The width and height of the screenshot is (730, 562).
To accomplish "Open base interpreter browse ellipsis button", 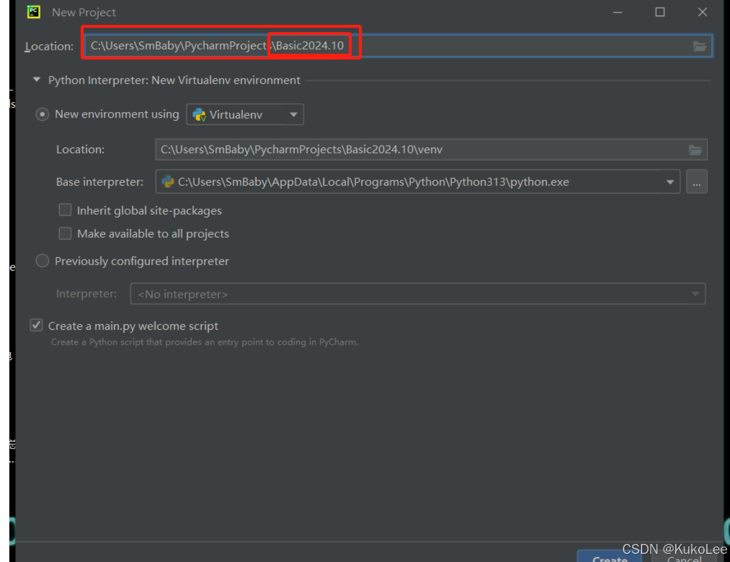I will [x=696, y=182].
